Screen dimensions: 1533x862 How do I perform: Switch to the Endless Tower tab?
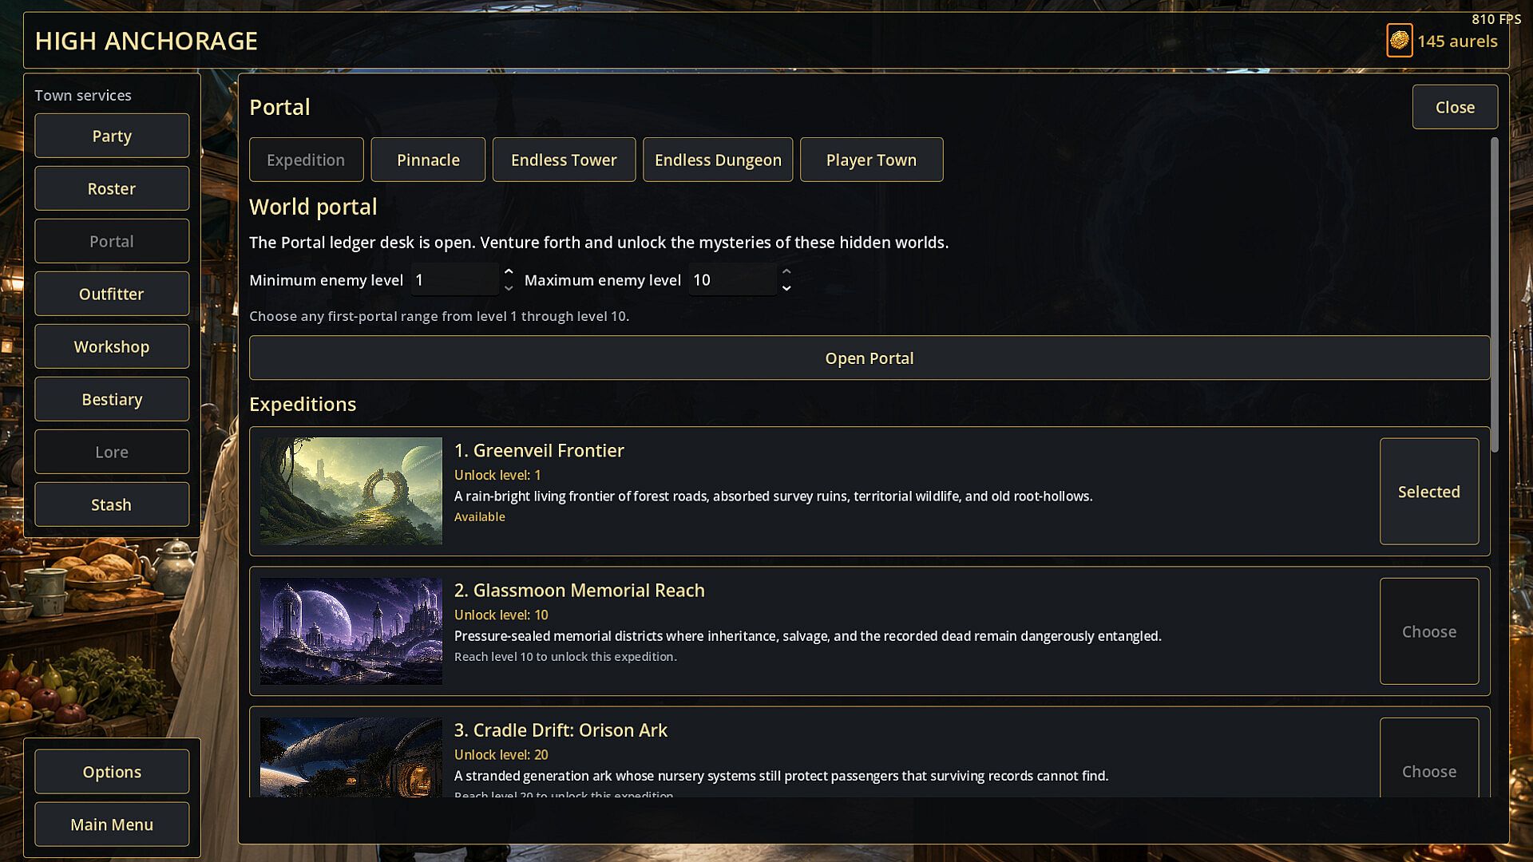tap(564, 160)
